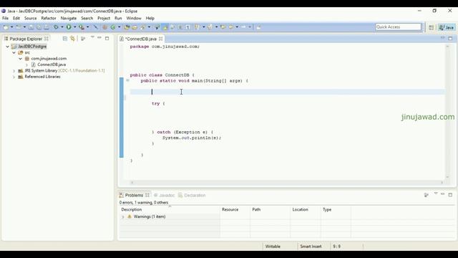Screen dimensions: 458x258
Task: Toggle Mark Occurrences in toolbar
Action: click(165, 27)
